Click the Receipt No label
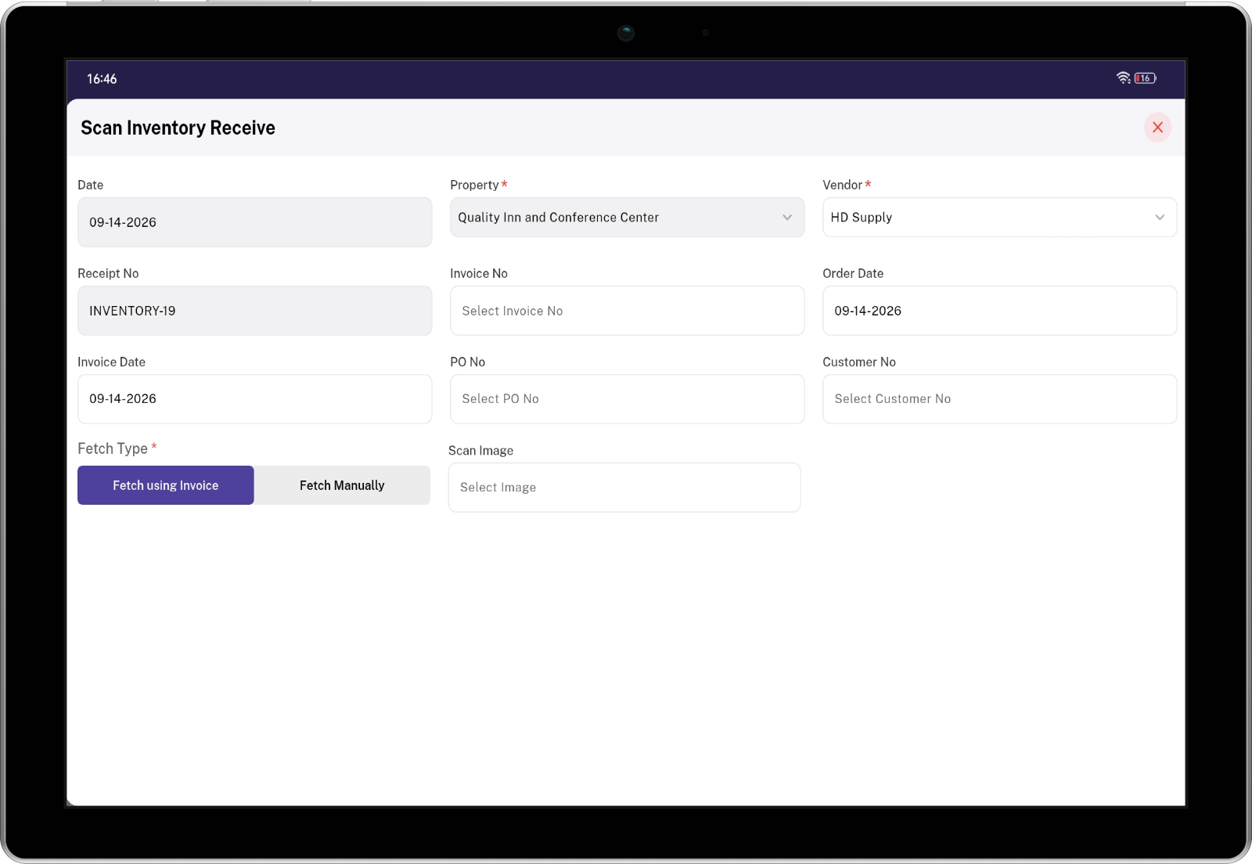The image size is (1252, 864). (108, 274)
